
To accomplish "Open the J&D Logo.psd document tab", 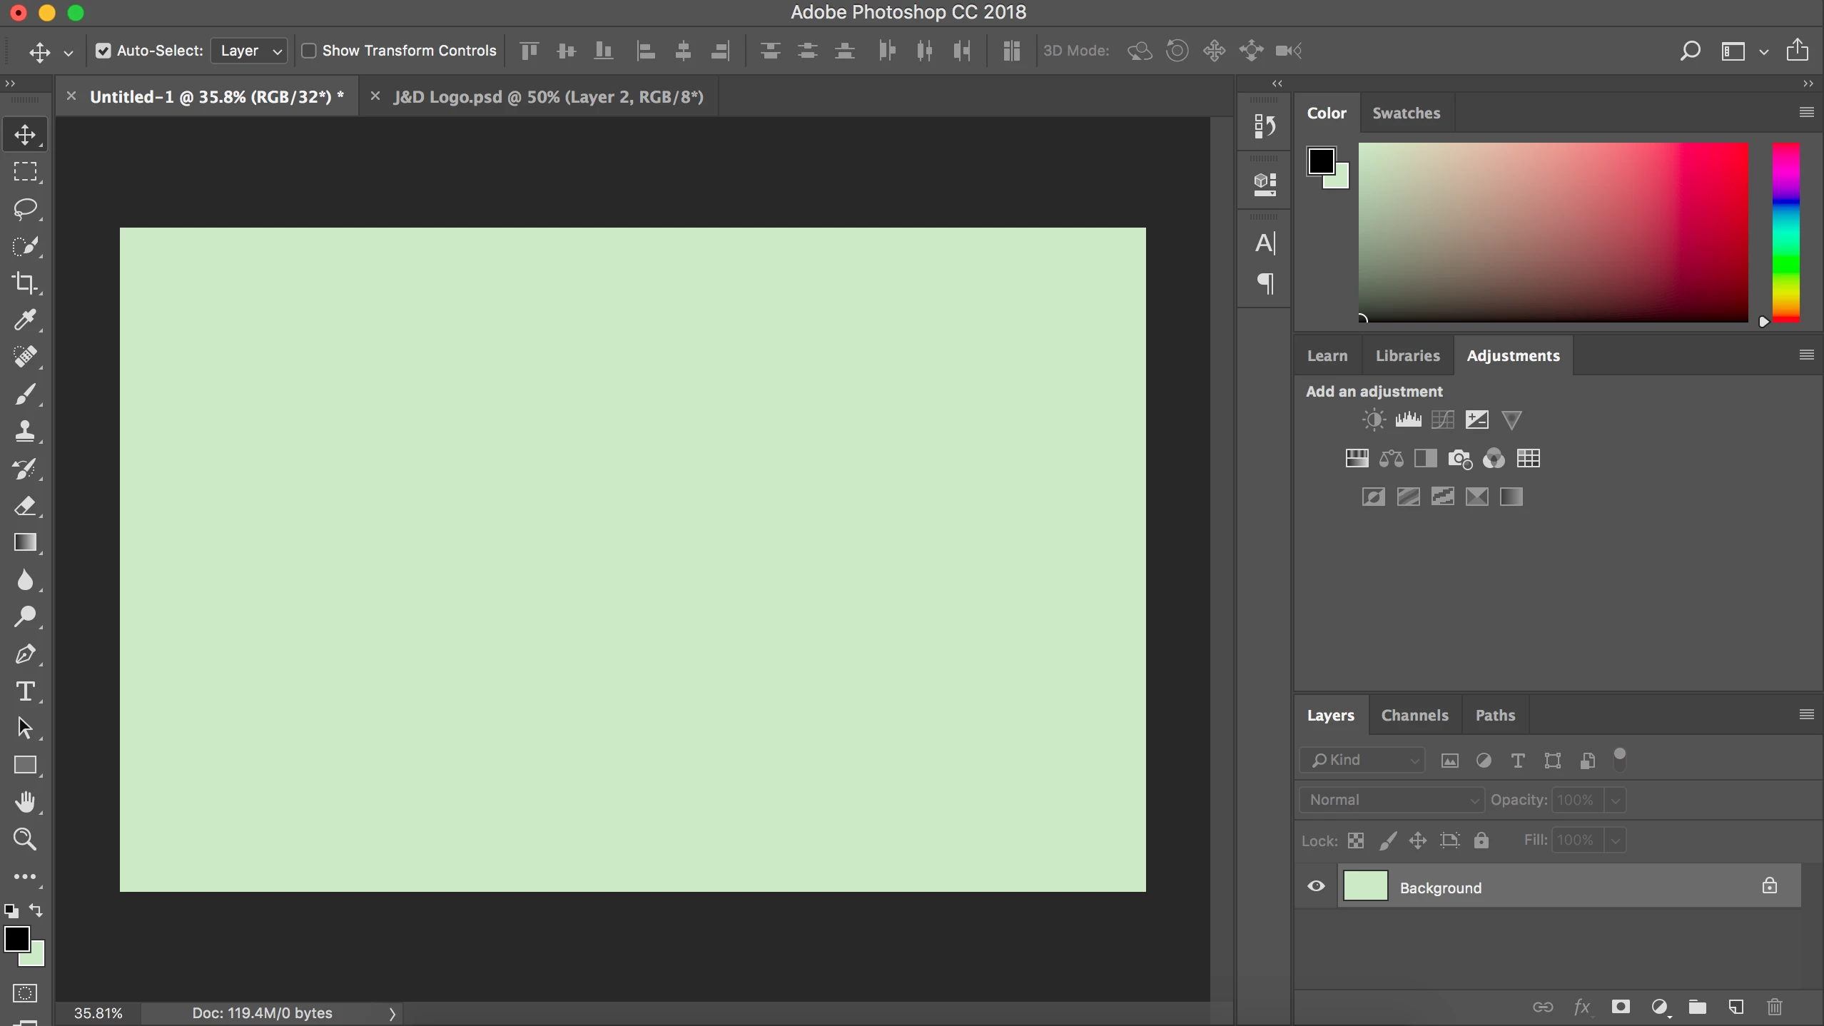I will (x=548, y=97).
